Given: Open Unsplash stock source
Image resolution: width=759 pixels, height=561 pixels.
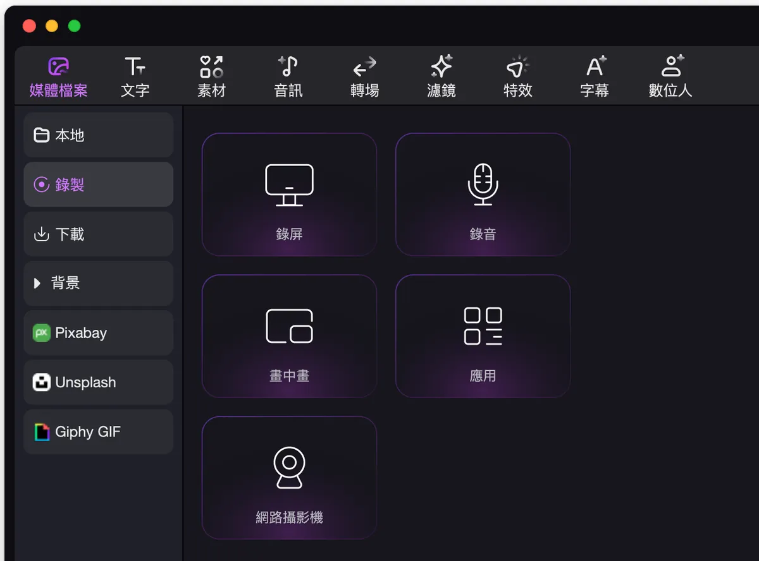Looking at the screenshot, I should click(99, 382).
